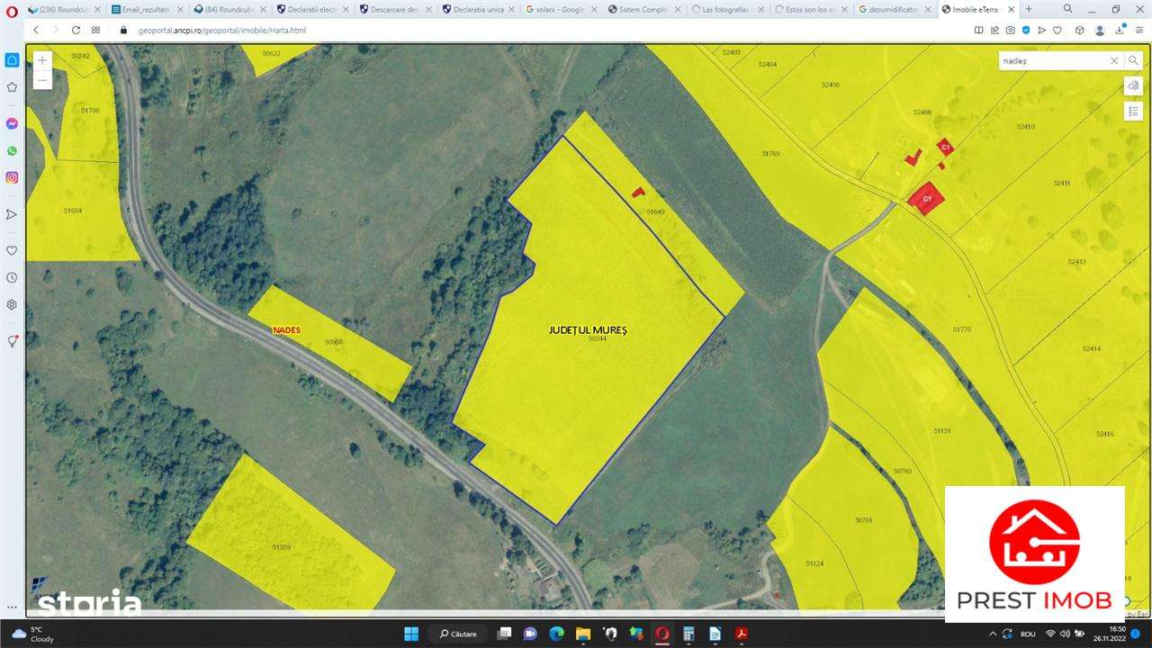Image resolution: width=1152 pixels, height=648 pixels.
Task: Take a snapshot with Opera's camera icon
Action: coord(1010,30)
